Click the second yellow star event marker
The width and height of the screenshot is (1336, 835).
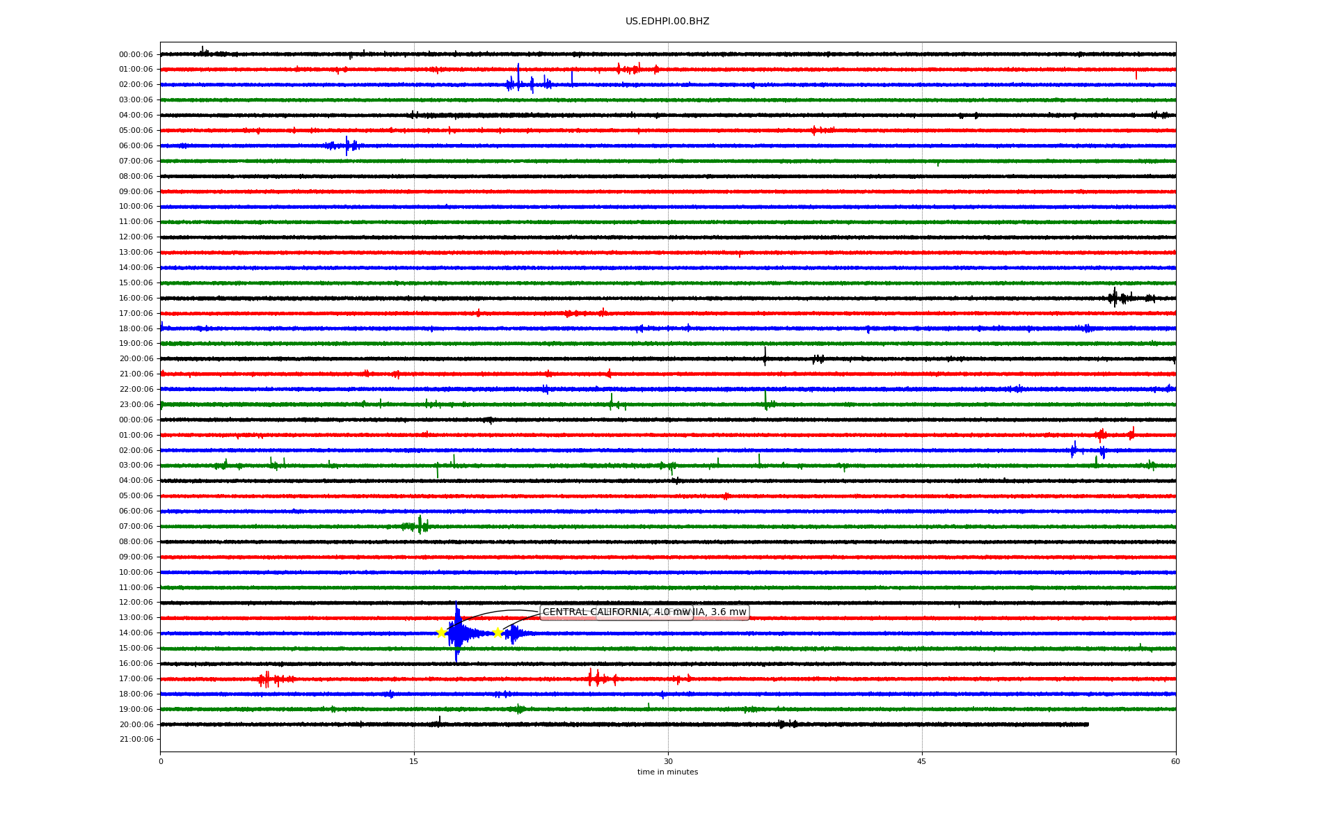pyautogui.click(x=498, y=633)
